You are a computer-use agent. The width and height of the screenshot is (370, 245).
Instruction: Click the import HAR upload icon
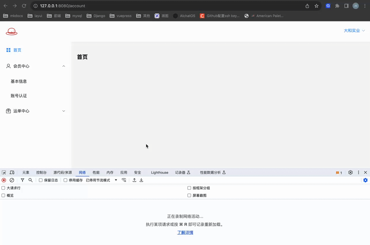[134, 180]
